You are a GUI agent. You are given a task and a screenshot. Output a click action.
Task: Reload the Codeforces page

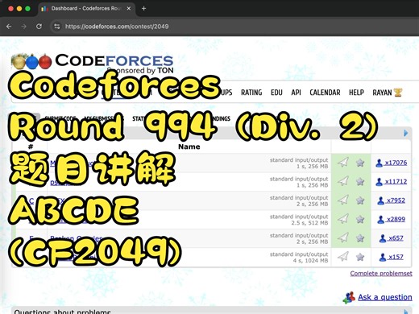pos(39,27)
